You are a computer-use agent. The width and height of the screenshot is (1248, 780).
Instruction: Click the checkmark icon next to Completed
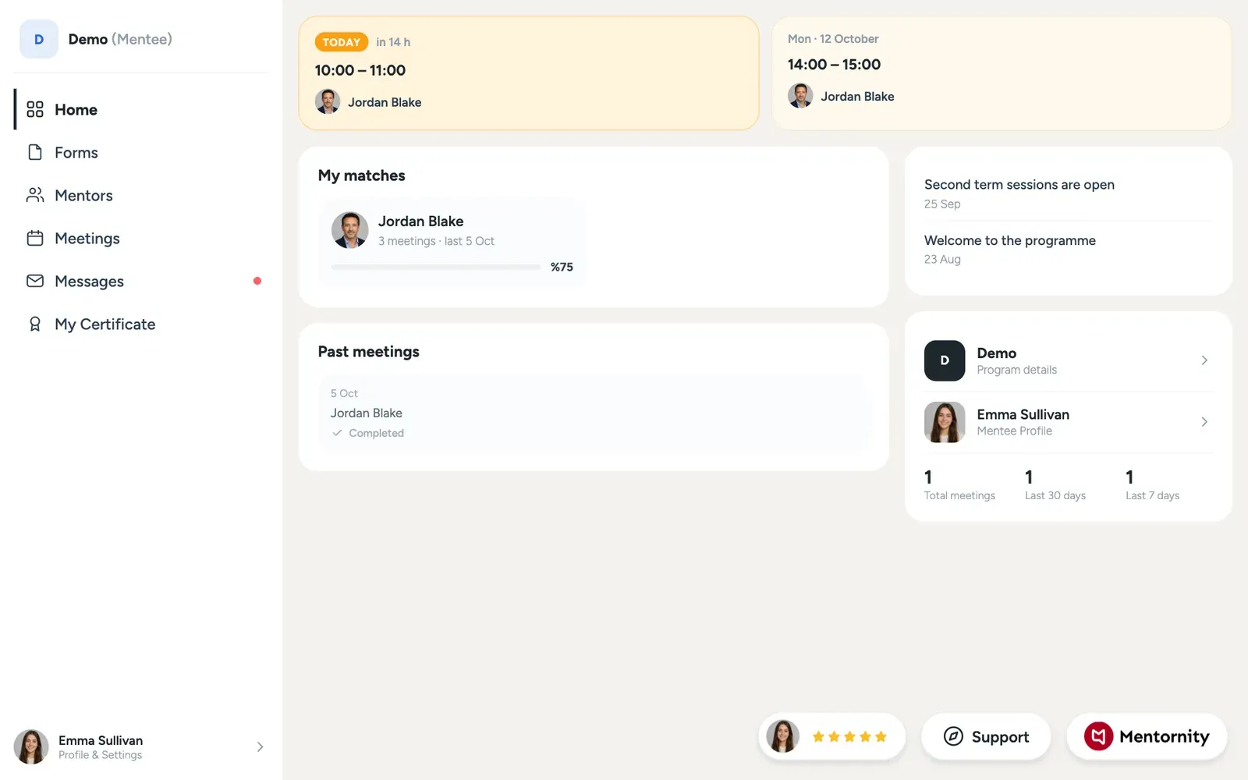click(x=337, y=433)
